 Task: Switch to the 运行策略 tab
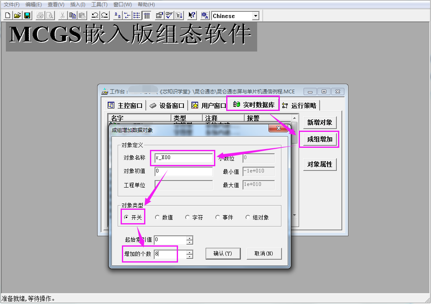[299, 105]
